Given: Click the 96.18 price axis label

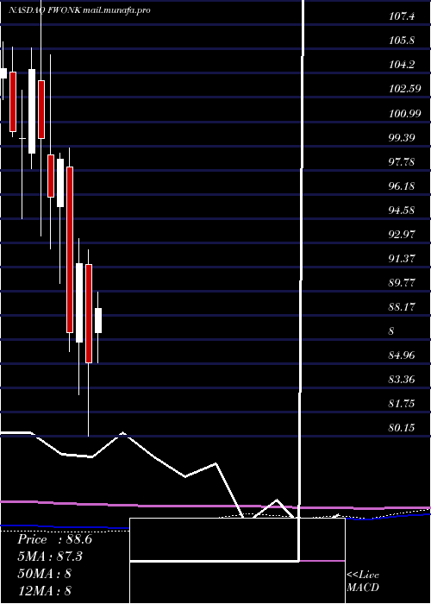Looking at the screenshot, I should click(x=402, y=186).
